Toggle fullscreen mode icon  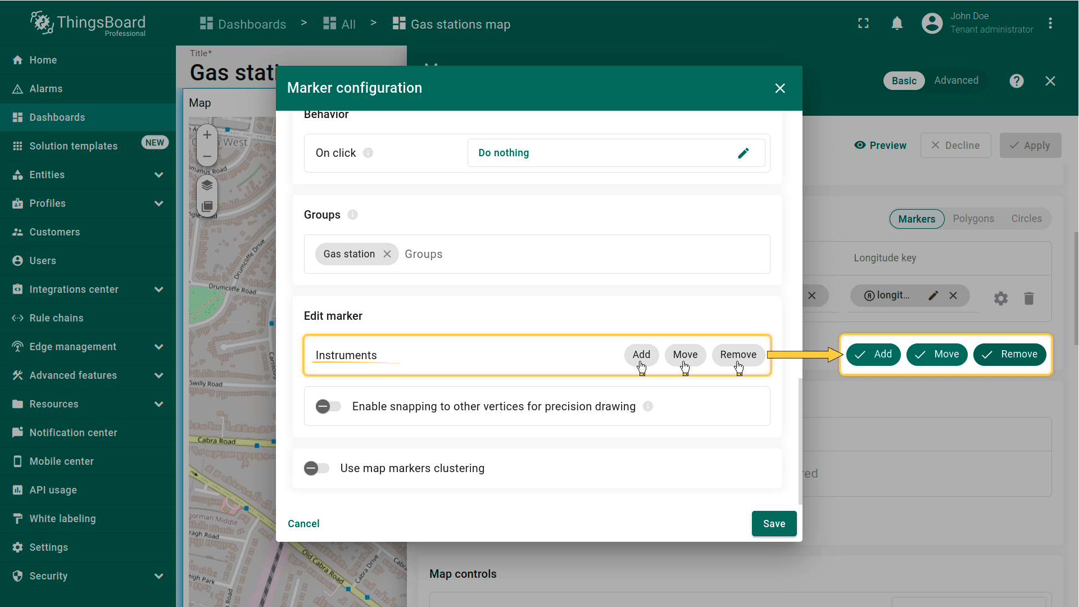pos(863,24)
